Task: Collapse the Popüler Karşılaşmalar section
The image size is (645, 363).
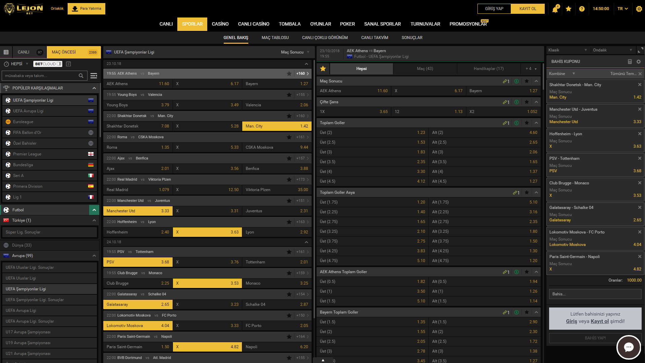Action: (94, 88)
